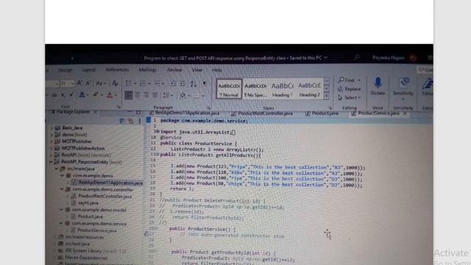The image size is (471, 265).
Task: Toggle Show/Hide paragraph marks
Action: pyautogui.click(x=205, y=83)
